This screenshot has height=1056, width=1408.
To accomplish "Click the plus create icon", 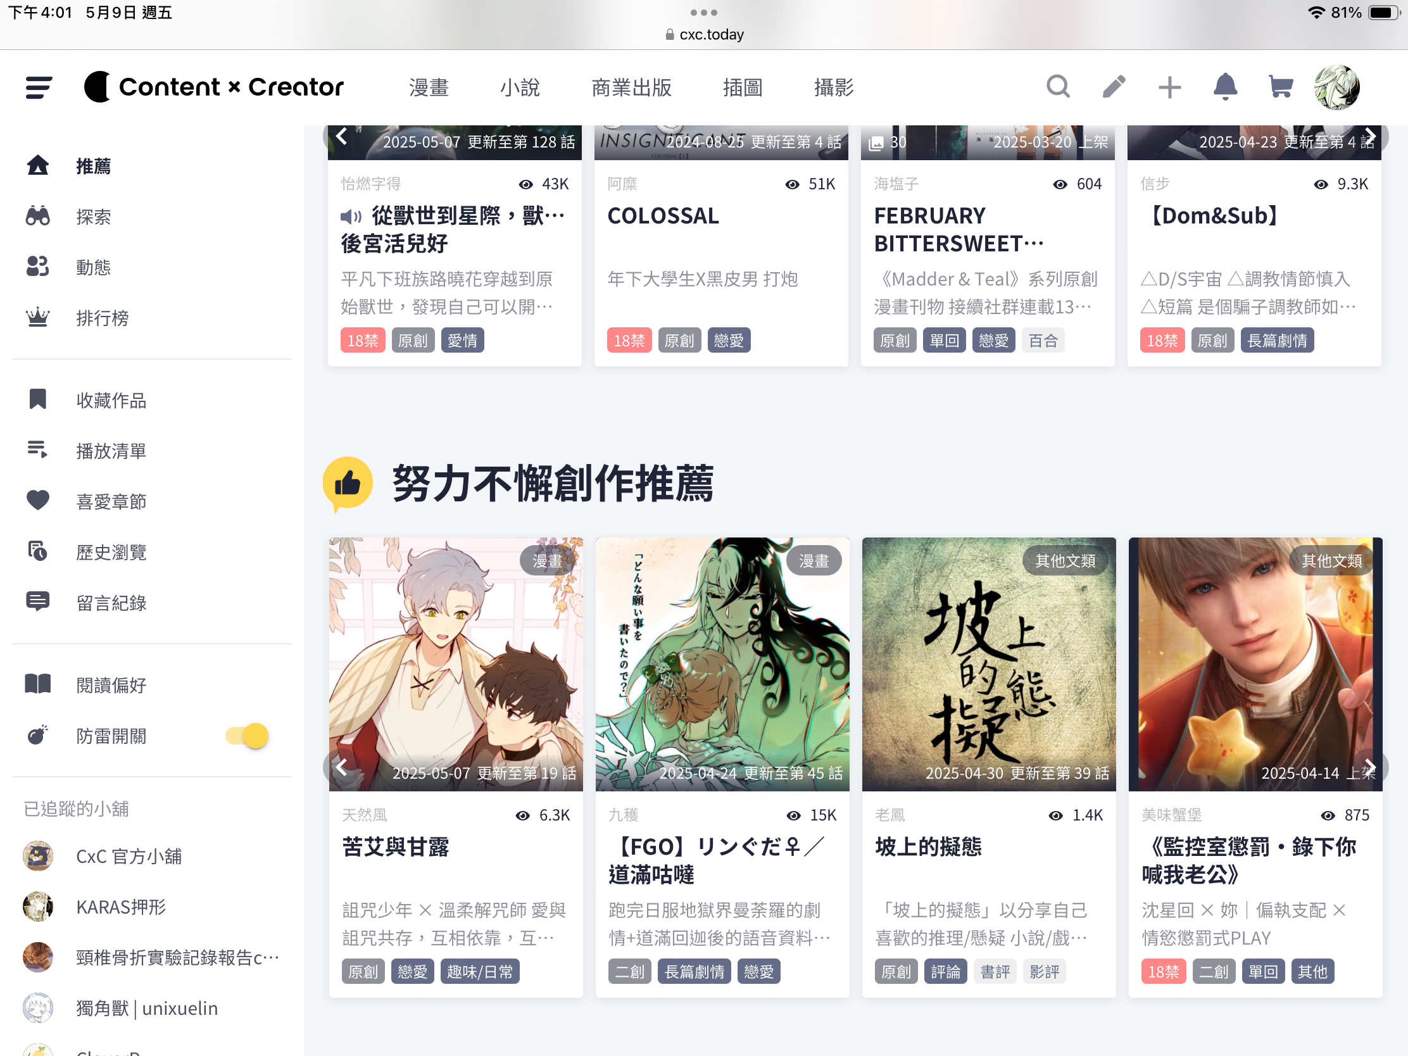I will coord(1169,87).
